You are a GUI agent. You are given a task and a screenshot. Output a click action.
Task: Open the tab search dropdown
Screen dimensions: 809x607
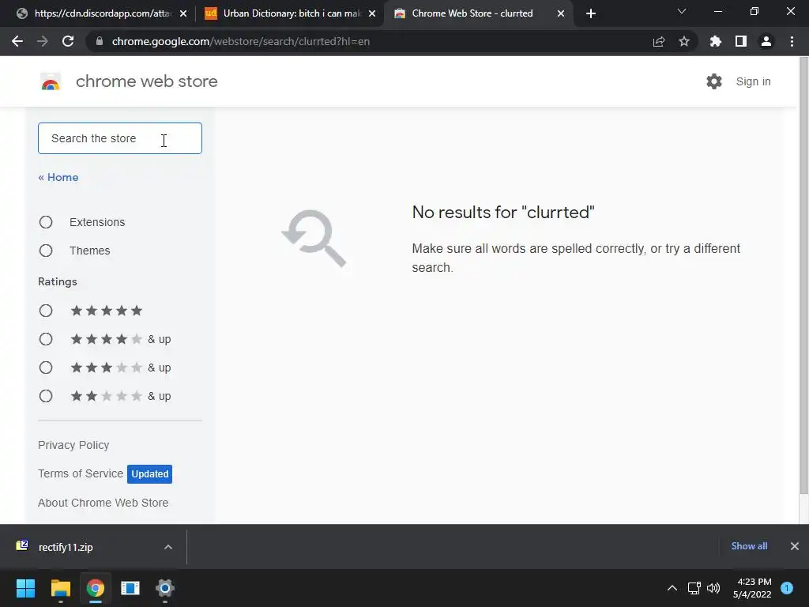(682, 11)
